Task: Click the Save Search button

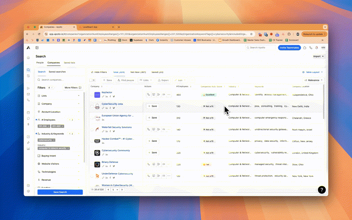Action: pyautogui.click(x=60, y=192)
